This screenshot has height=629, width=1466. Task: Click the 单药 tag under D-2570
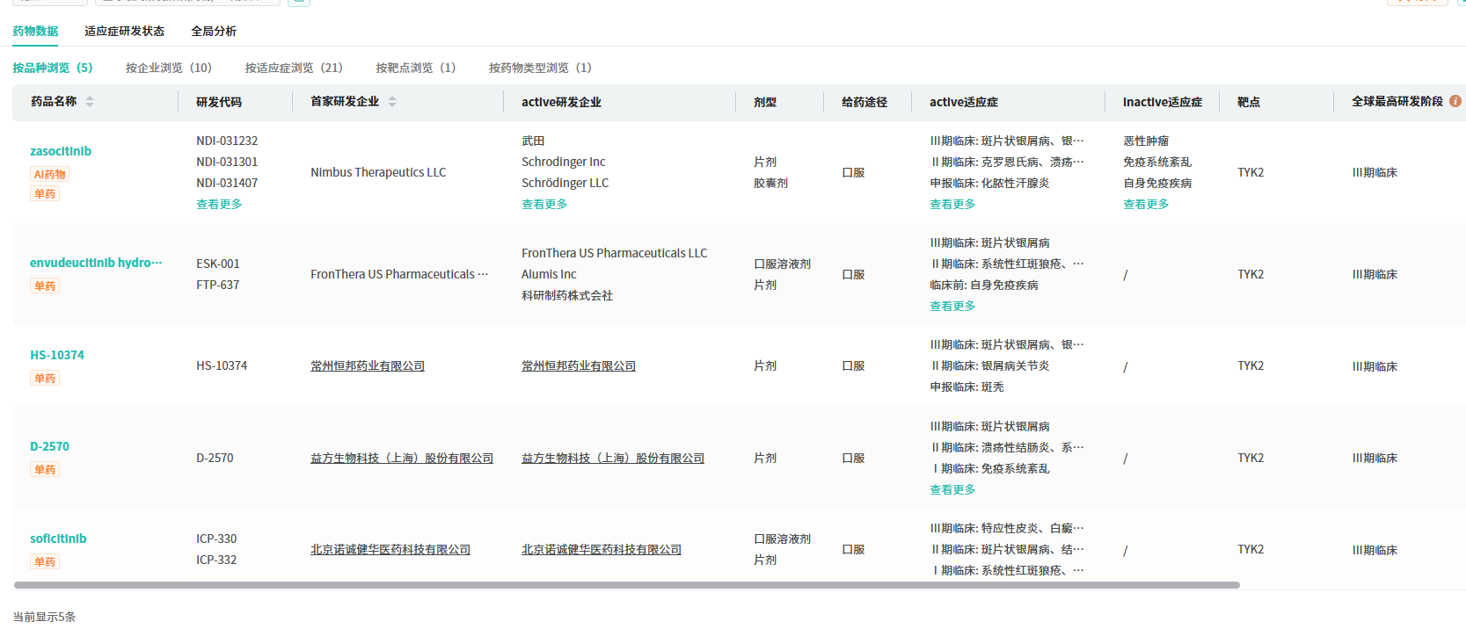coord(45,470)
